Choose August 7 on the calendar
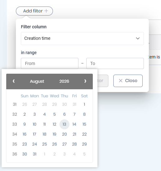The image size is (161, 171). pyautogui.click(x=74, y=114)
